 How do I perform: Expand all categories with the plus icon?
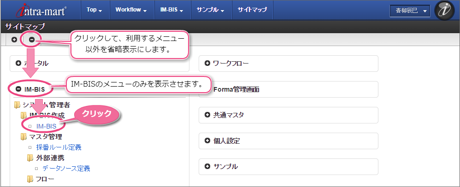coord(14,40)
